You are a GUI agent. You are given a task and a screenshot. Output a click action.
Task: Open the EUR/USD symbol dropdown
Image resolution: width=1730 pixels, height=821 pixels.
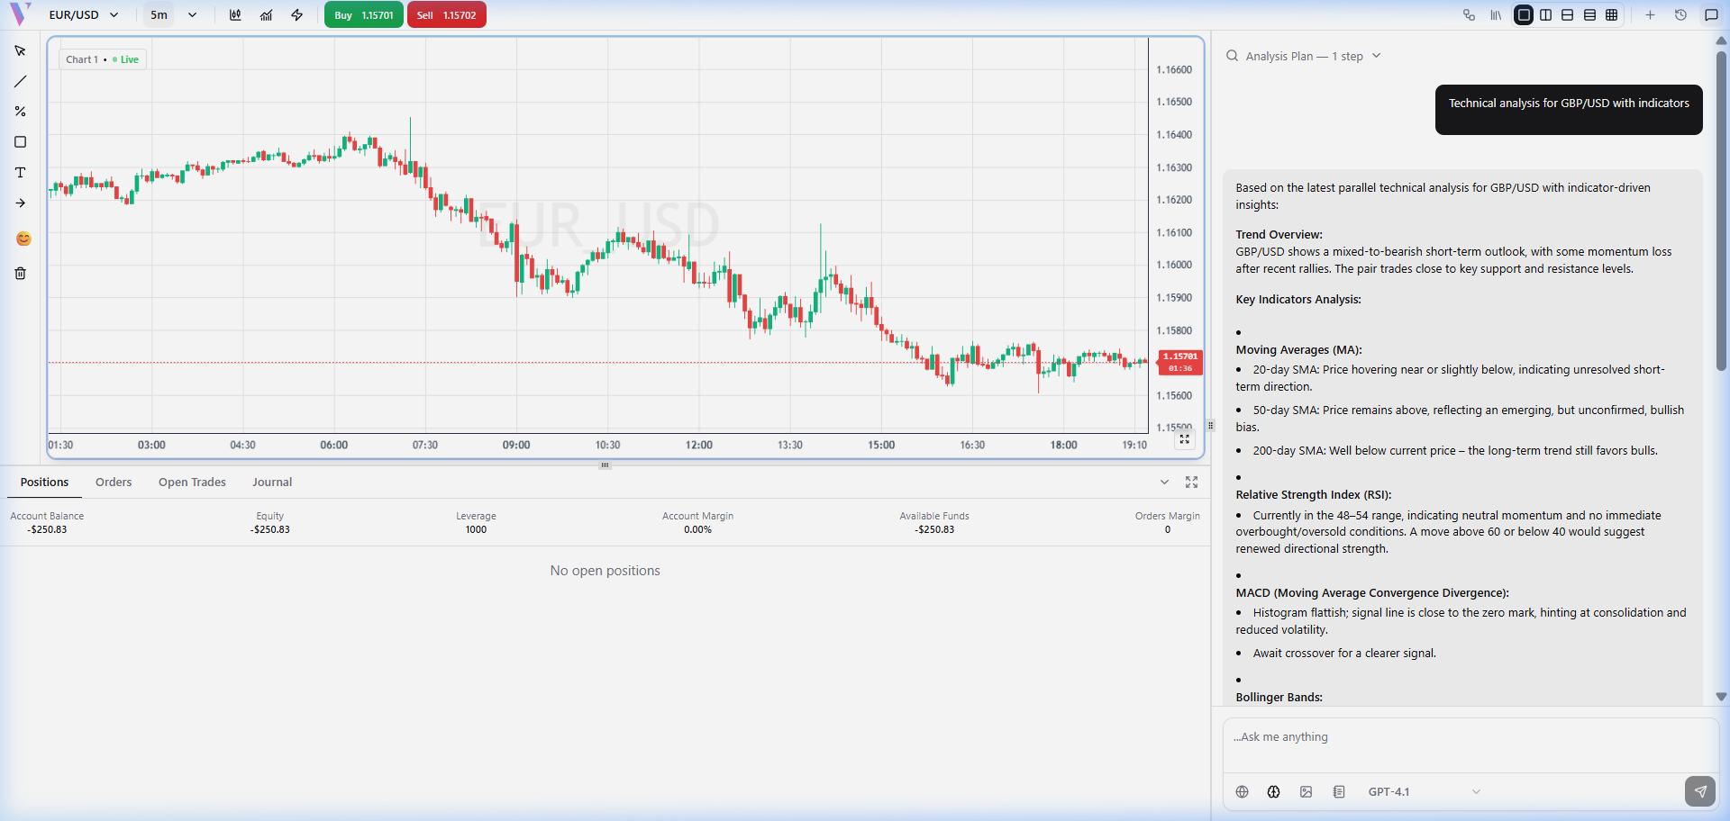84,15
